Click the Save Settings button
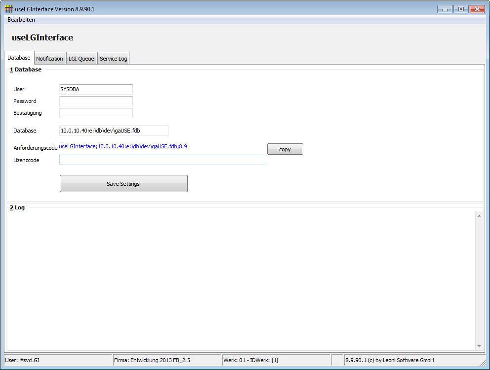Viewport: 490px width, 370px height. tap(123, 184)
